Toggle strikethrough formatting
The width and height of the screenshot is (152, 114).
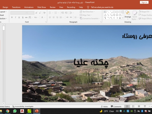[26, 17]
